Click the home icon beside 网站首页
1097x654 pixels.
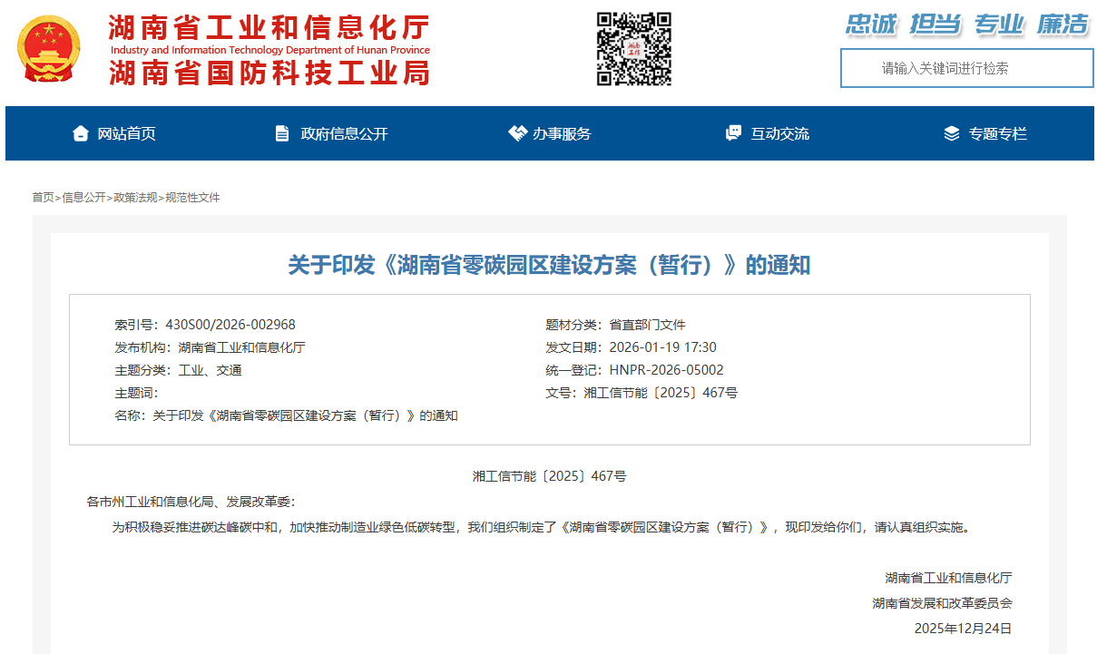click(81, 133)
